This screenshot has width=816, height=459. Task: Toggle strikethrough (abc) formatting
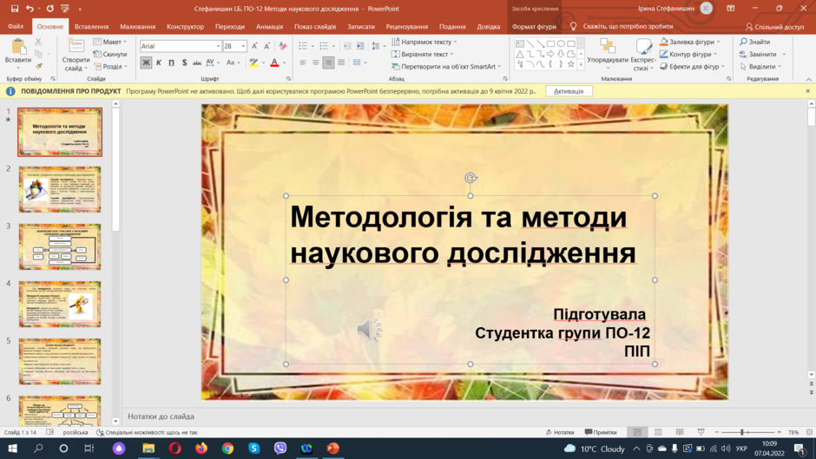[x=197, y=62]
